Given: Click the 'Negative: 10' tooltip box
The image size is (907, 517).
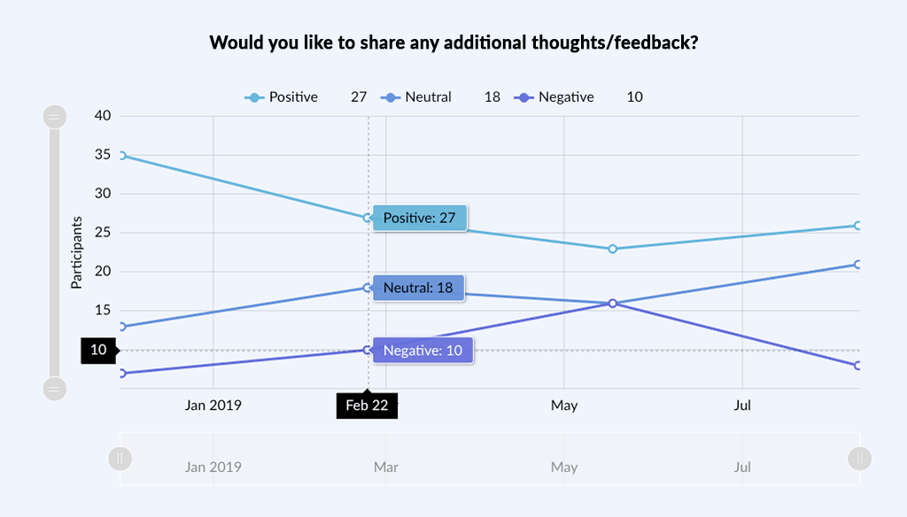Looking at the screenshot, I should point(422,351).
